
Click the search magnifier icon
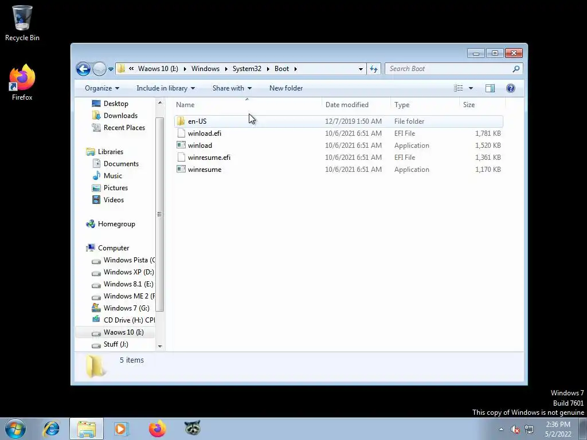pyautogui.click(x=516, y=69)
